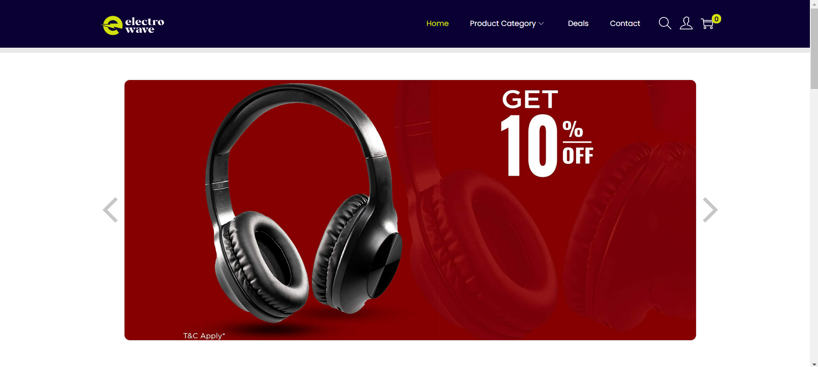This screenshot has height=367, width=818.
Task: Select the Home menu item
Action: coord(437,23)
